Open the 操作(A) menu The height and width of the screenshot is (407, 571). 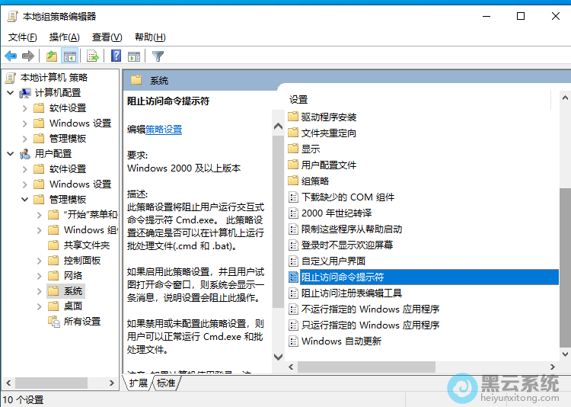coord(65,37)
